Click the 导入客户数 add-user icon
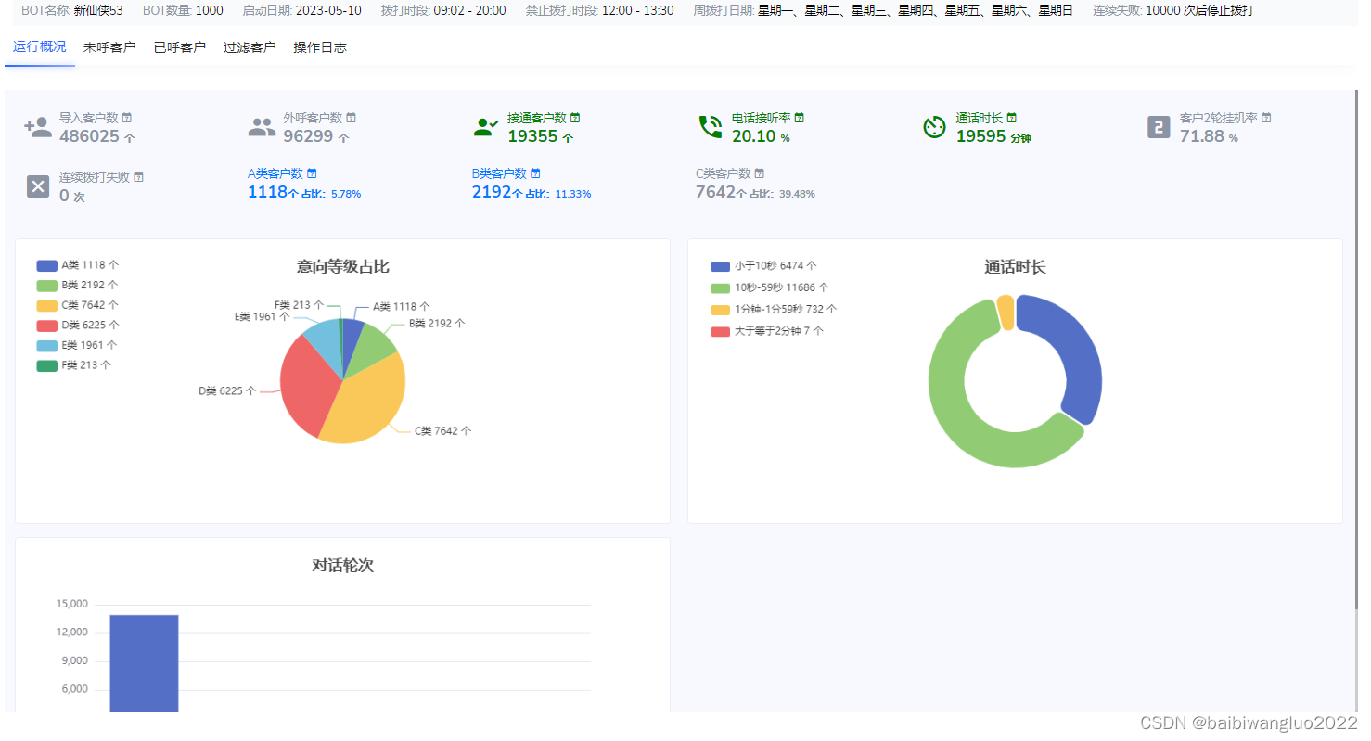 pyautogui.click(x=38, y=127)
